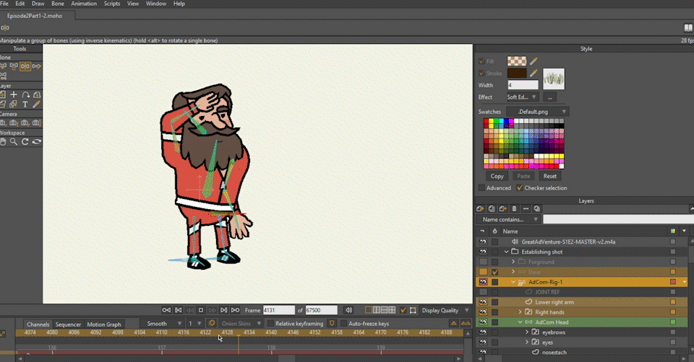Click the brush preview thumbnail

tap(554, 79)
